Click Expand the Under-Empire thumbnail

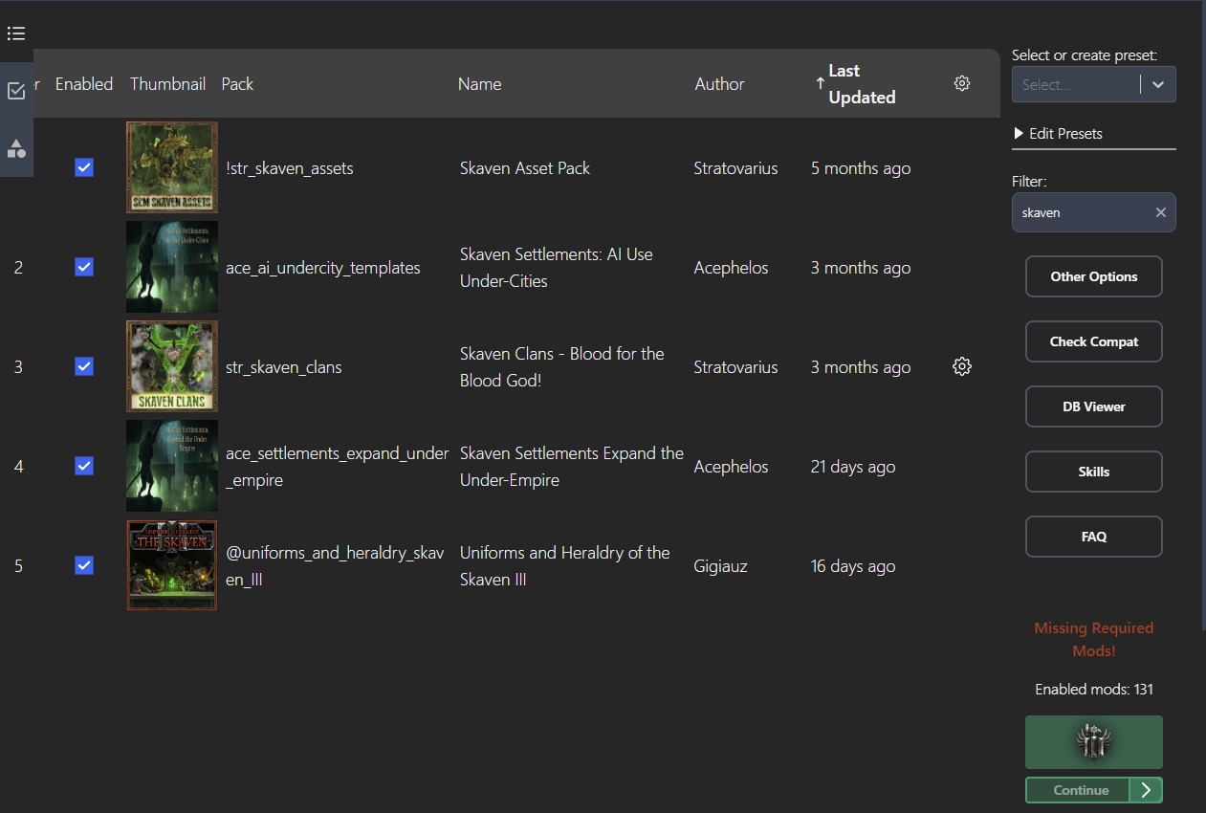(x=172, y=466)
